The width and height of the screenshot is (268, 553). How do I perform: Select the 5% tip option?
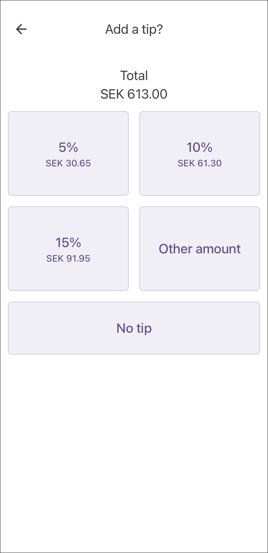(68, 153)
